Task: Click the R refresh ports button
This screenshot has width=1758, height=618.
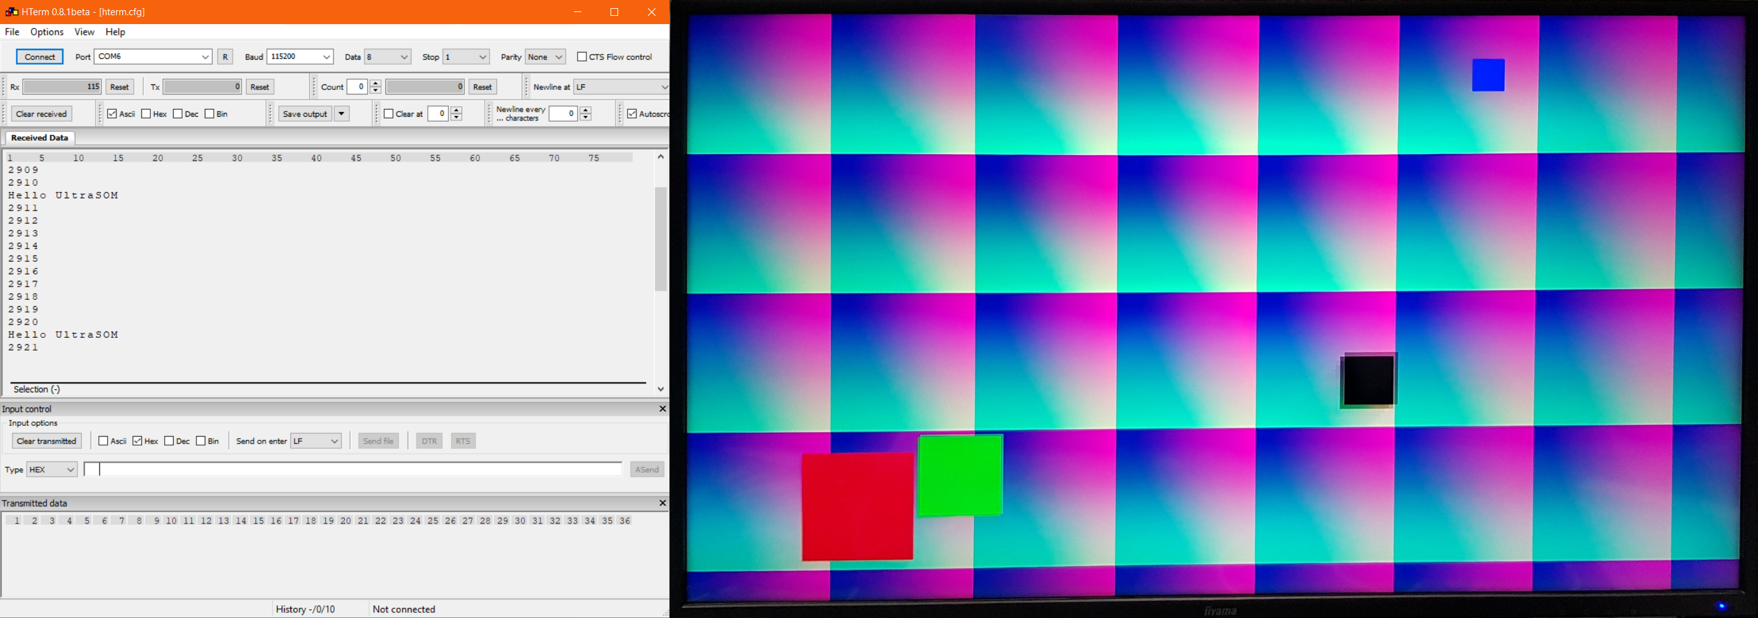Action: click(225, 56)
